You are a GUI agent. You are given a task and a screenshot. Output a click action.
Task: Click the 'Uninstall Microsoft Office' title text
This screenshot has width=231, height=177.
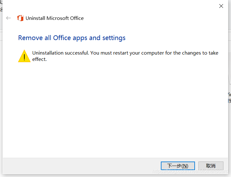55,18
